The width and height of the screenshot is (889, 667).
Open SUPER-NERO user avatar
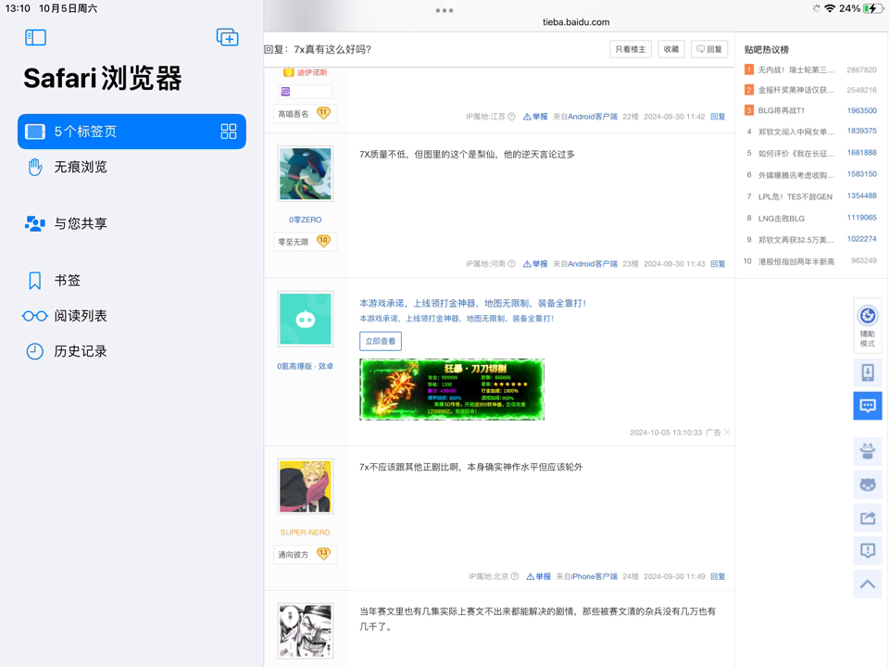[x=305, y=486]
